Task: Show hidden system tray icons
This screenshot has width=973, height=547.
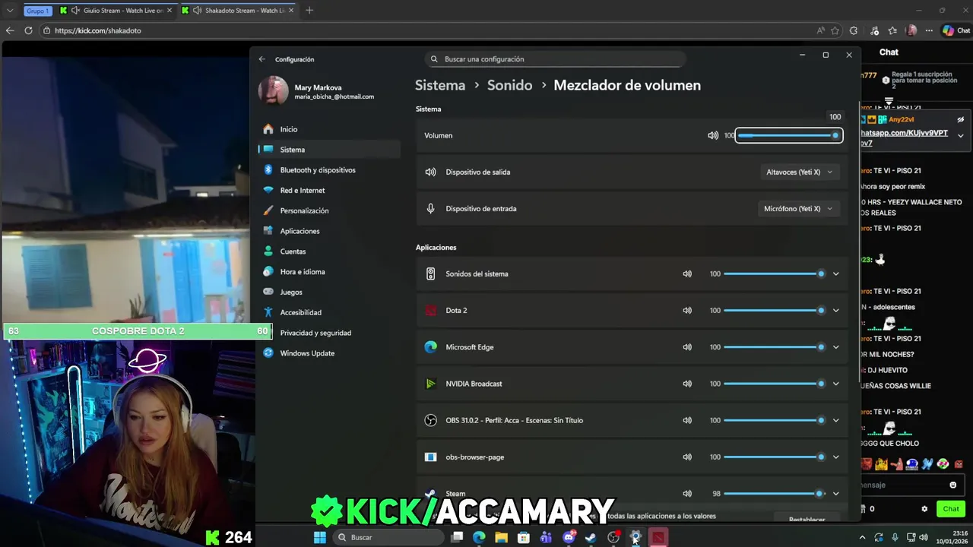Action: [862, 537]
